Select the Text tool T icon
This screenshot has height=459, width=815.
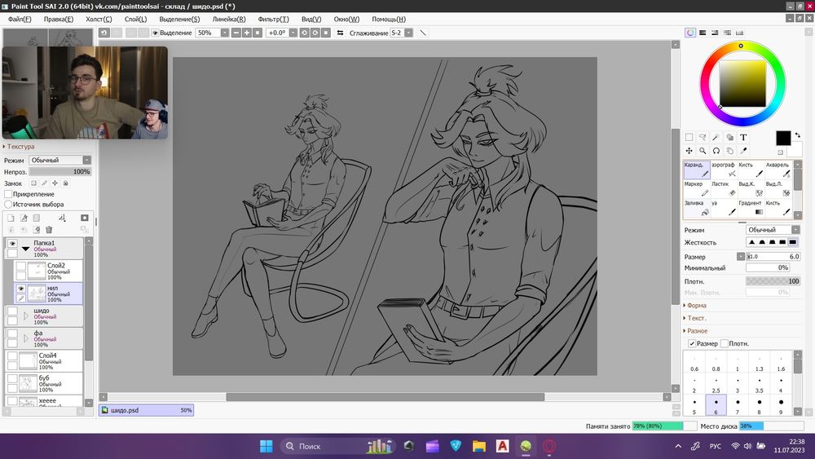pos(743,137)
